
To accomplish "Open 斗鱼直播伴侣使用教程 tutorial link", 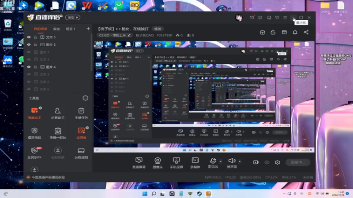I will (x=48, y=177).
